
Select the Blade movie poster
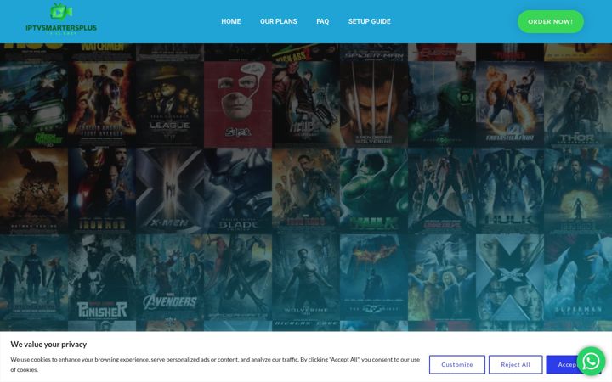click(238, 191)
